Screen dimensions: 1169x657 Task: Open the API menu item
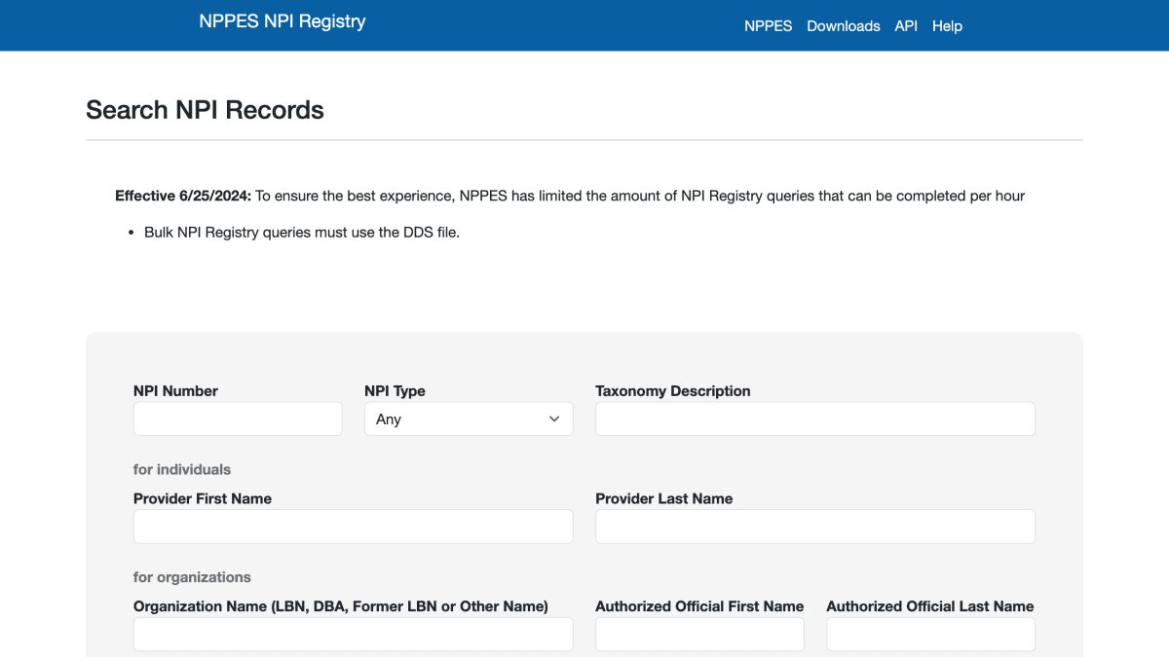pos(906,26)
